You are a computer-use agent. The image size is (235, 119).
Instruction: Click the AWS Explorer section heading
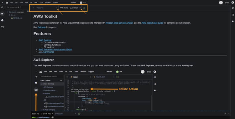[x=44, y=60]
